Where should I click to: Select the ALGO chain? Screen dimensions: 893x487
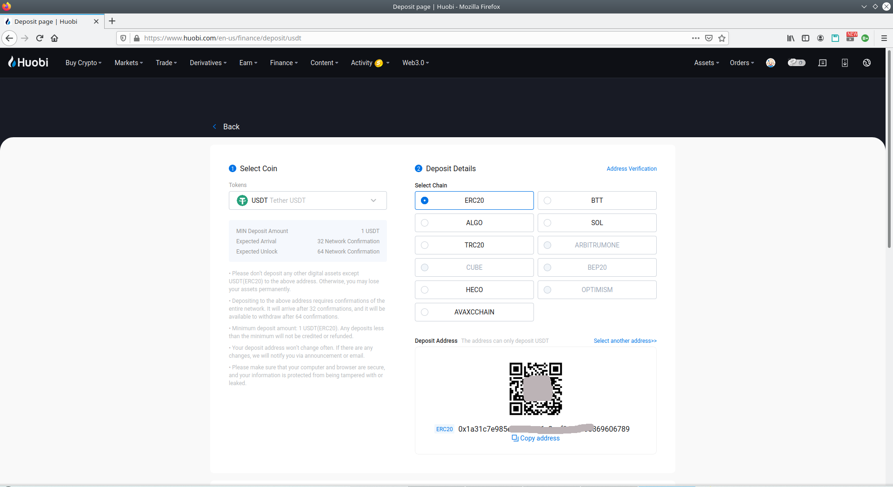[474, 223]
